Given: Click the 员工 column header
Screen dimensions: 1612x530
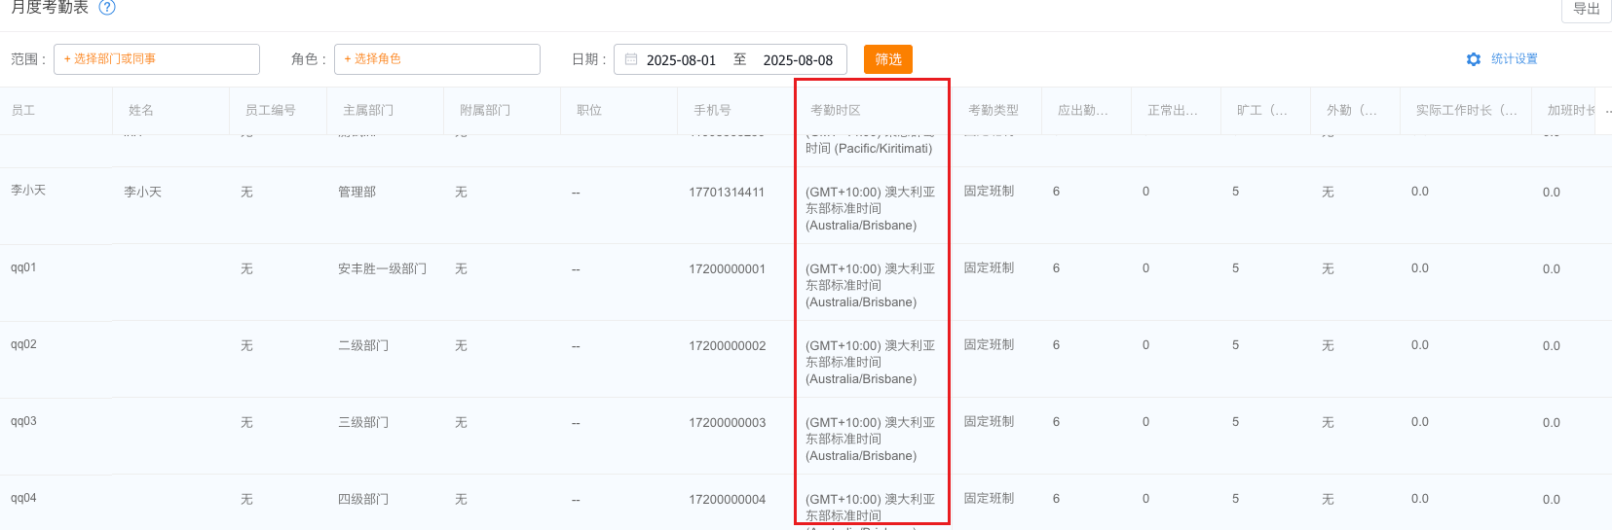Looking at the screenshot, I should (x=23, y=111).
